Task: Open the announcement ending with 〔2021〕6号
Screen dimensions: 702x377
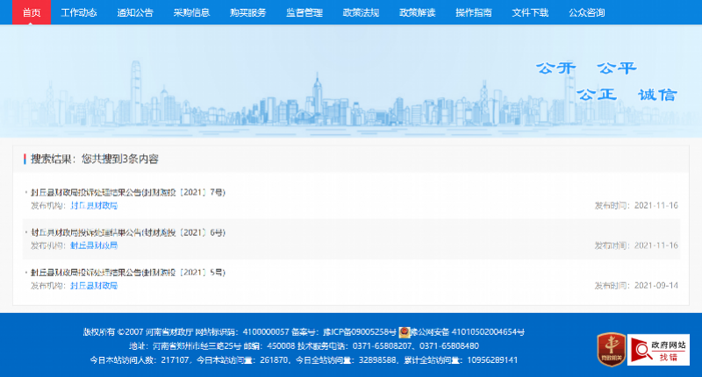Action: 128,232
